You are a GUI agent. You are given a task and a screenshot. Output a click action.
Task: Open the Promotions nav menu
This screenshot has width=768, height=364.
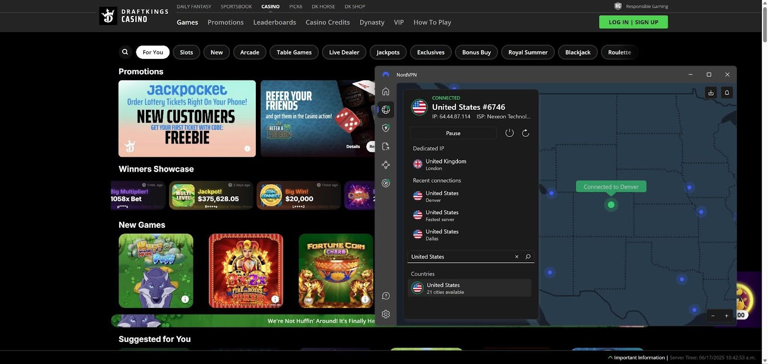coord(226,22)
